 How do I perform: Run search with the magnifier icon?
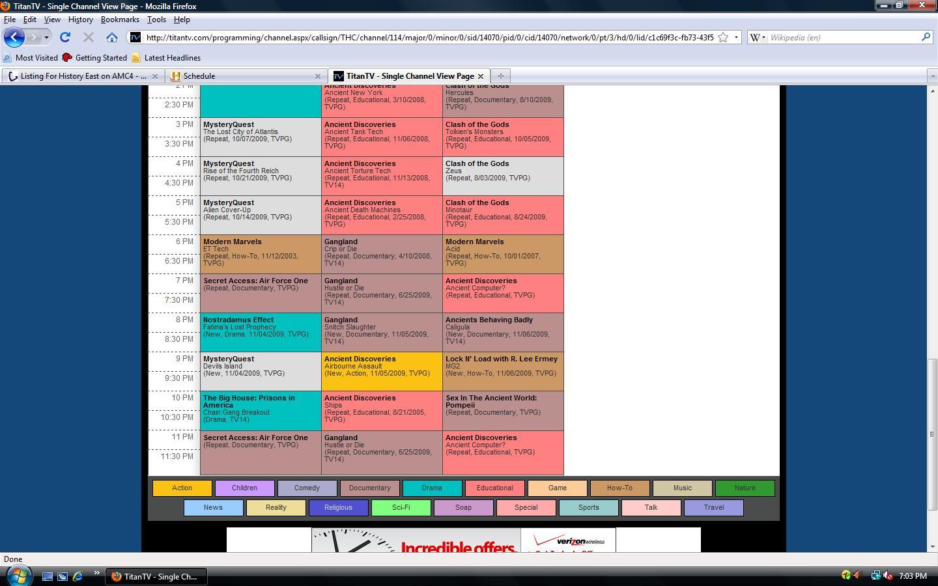926,37
